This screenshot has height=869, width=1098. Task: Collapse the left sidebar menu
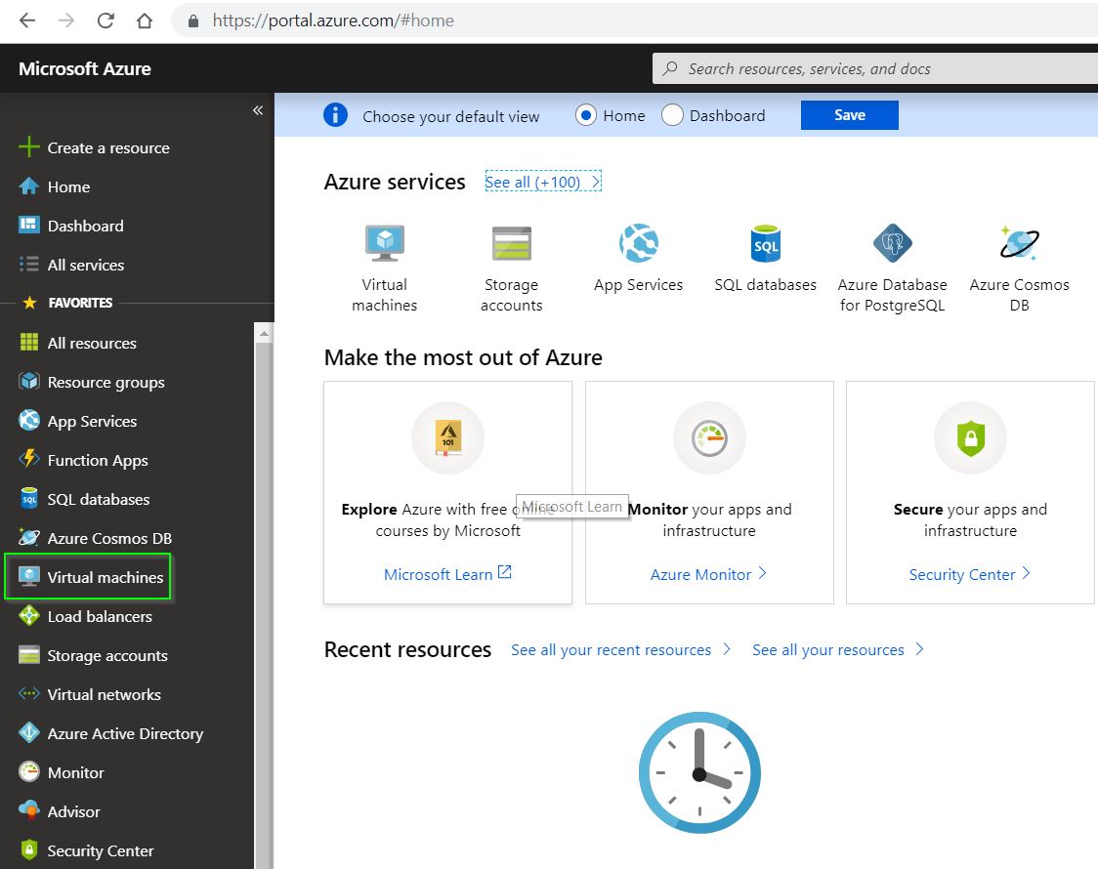tap(258, 110)
